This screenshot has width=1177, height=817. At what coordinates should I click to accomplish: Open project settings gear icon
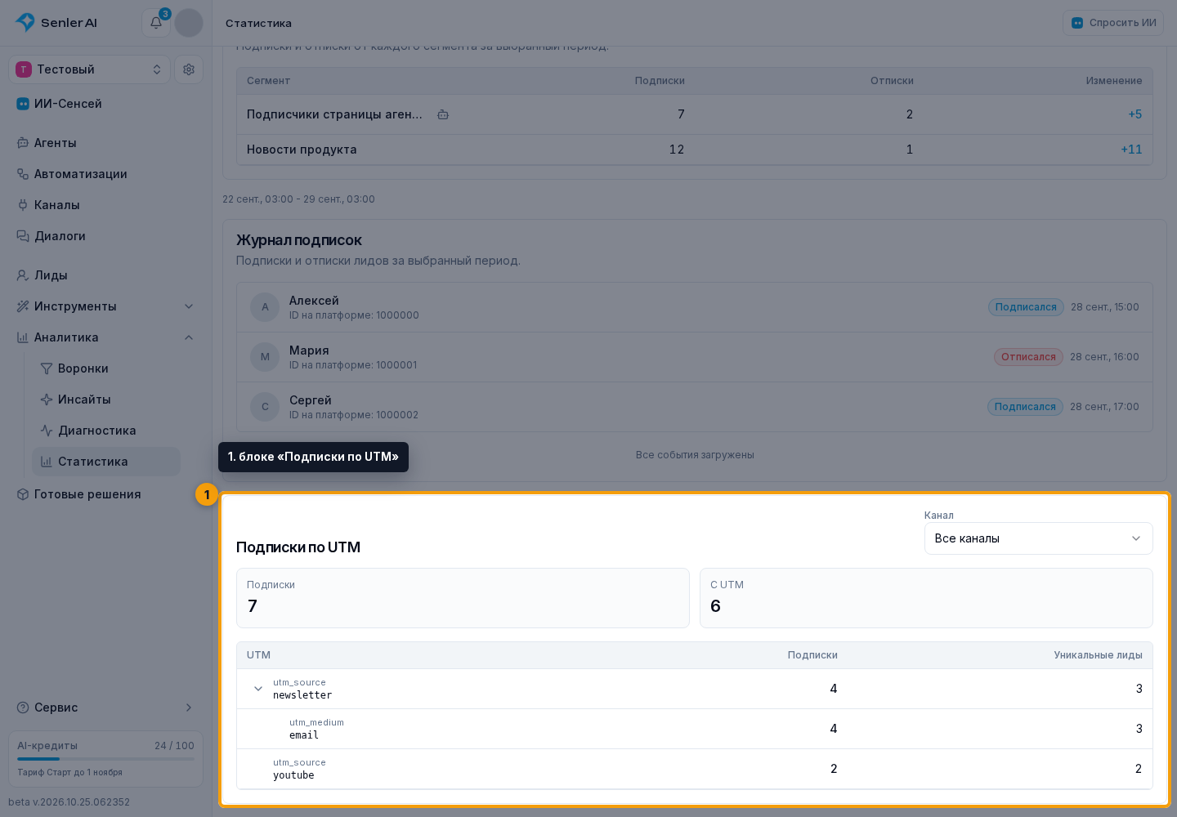click(189, 69)
